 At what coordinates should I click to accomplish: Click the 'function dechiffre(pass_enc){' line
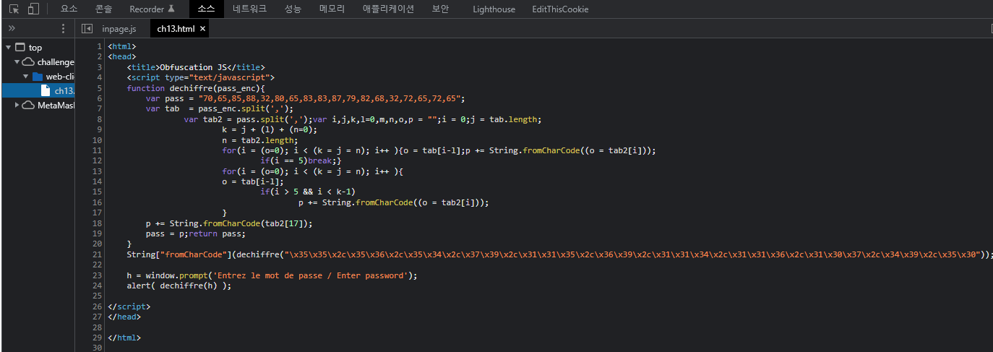[196, 87]
